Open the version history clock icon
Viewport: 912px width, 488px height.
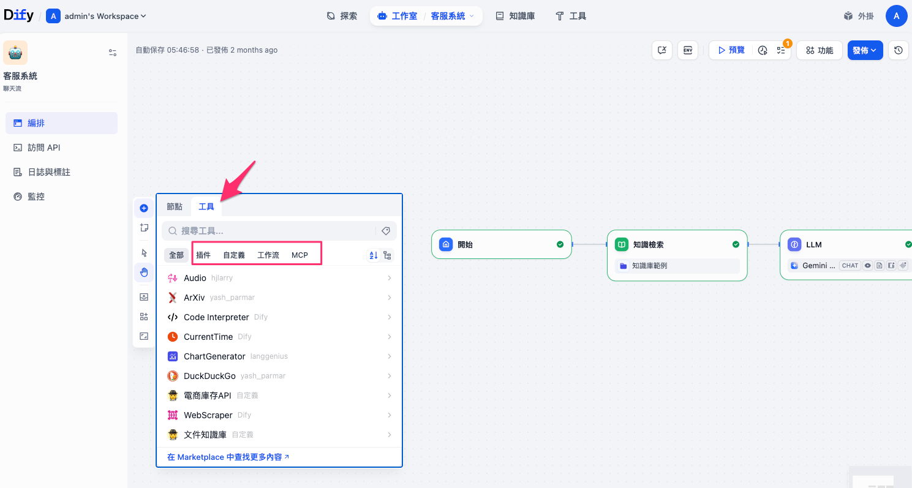tap(898, 50)
